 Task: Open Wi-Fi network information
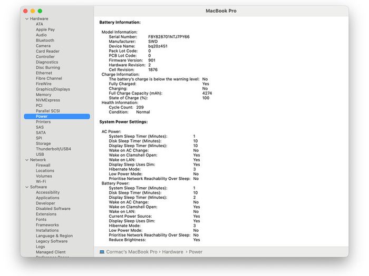coord(41,181)
